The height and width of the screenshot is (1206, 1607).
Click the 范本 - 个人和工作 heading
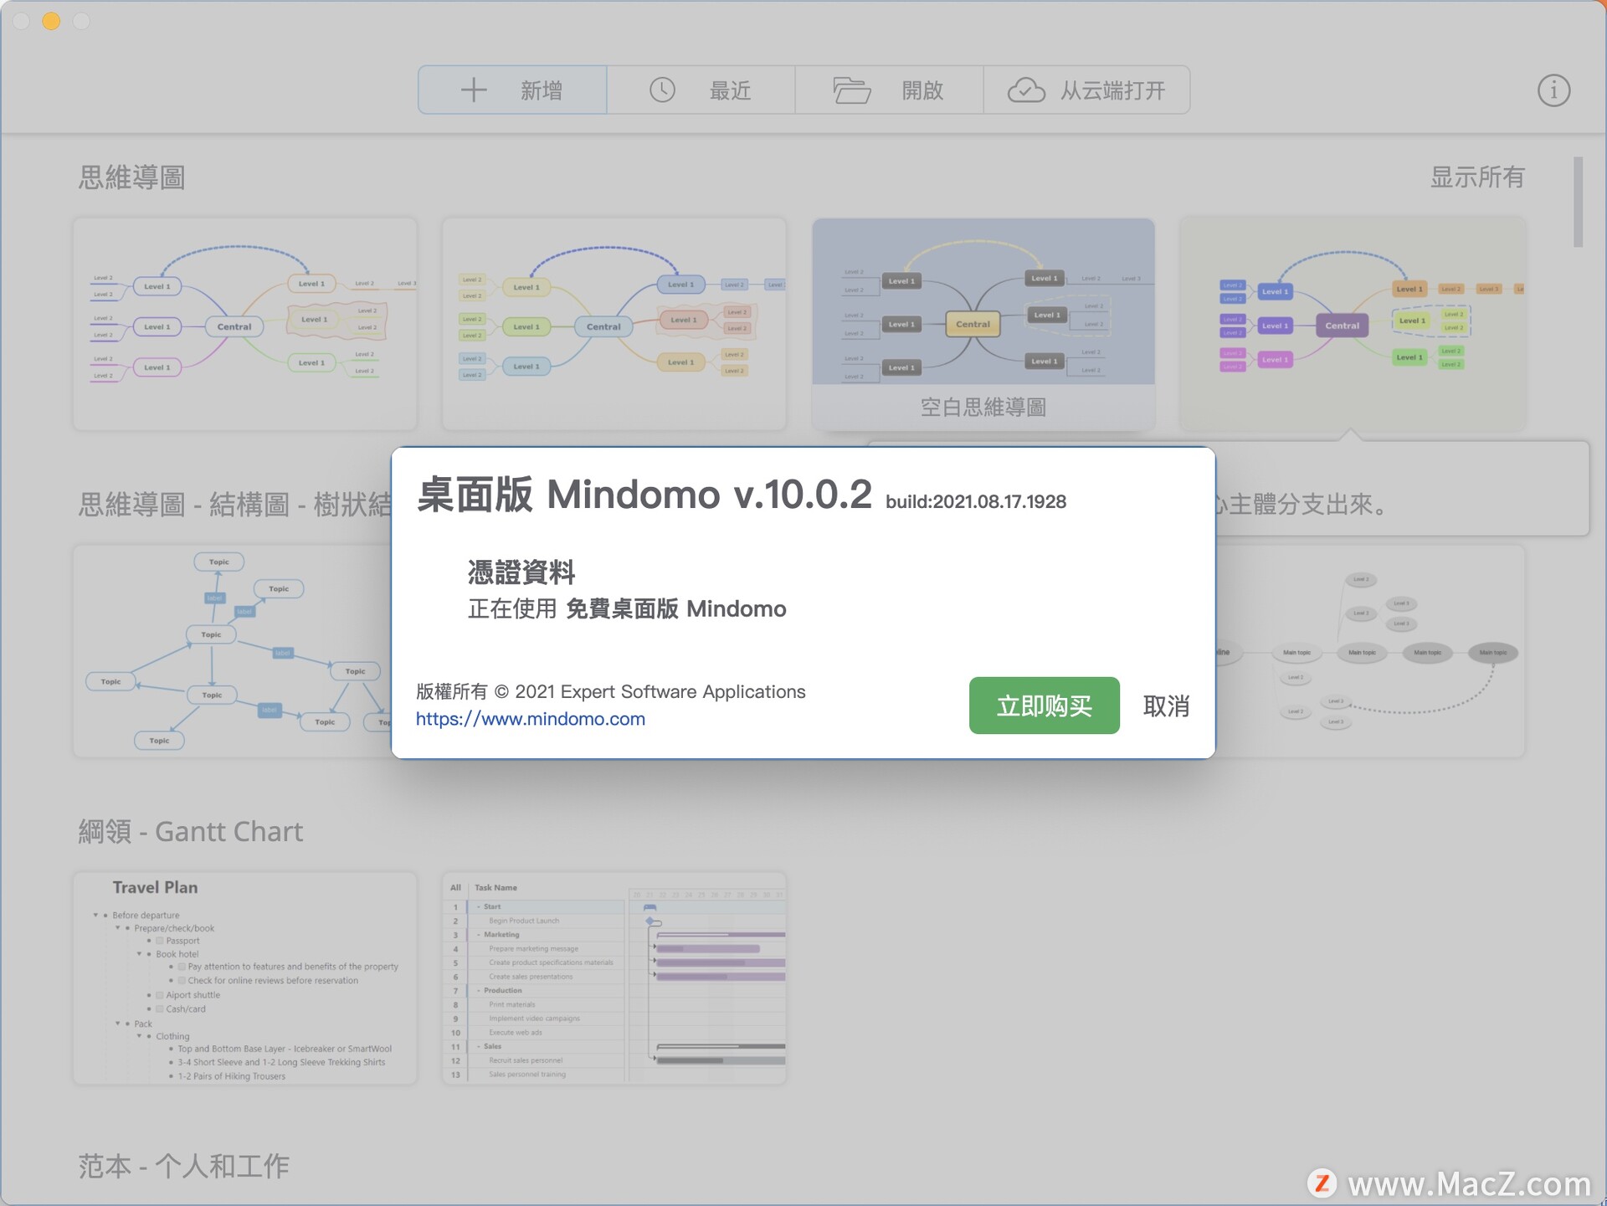pos(183,1166)
